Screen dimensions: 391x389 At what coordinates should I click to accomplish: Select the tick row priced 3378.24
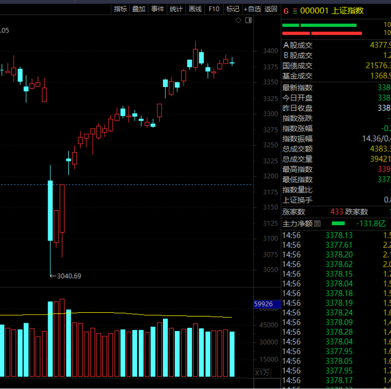pos(336,313)
